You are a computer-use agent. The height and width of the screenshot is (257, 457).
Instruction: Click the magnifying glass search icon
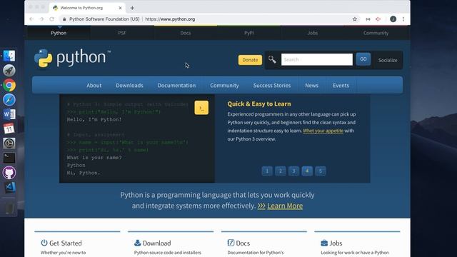click(272, 59)
